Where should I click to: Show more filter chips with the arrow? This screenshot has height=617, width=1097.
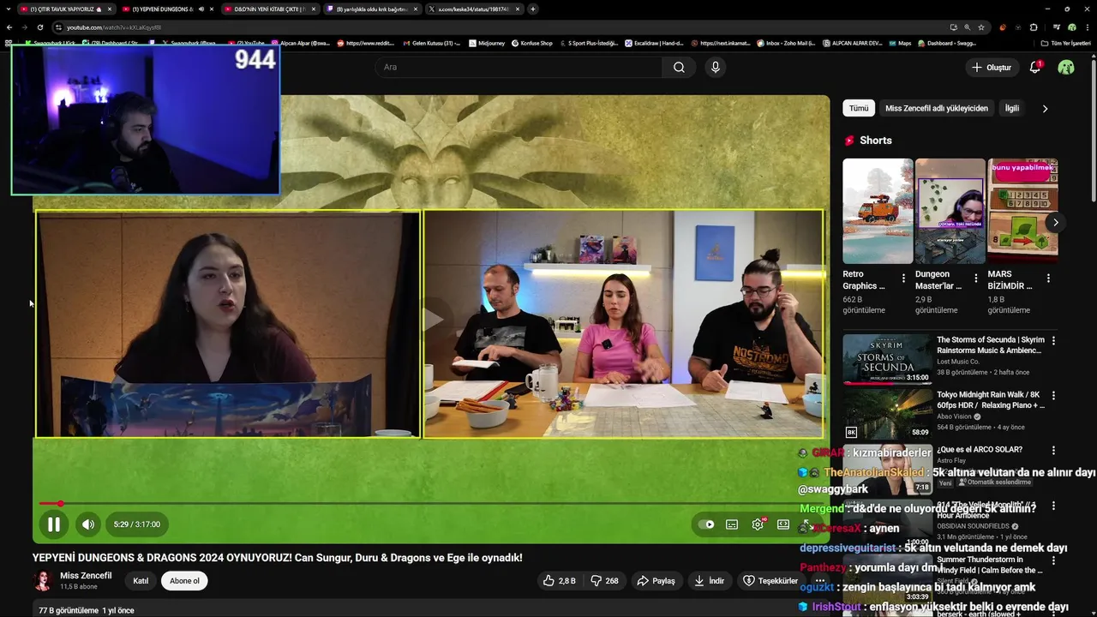1045,109
